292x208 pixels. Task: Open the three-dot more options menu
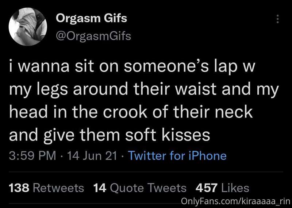click(x=277, y=19)
